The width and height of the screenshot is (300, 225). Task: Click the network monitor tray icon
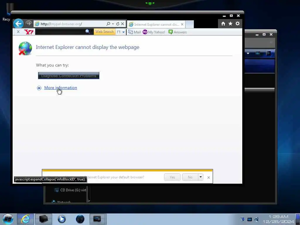(x=250, y=219)
